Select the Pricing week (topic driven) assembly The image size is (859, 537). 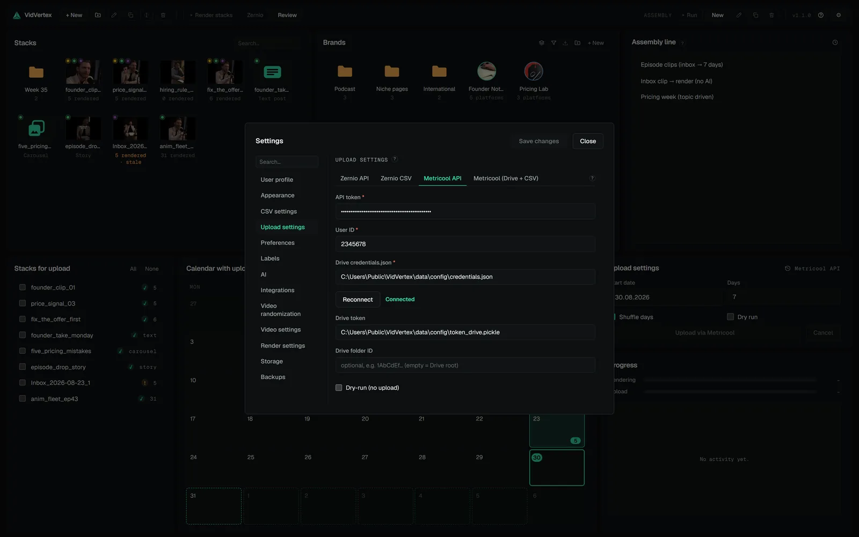[677, 97]
